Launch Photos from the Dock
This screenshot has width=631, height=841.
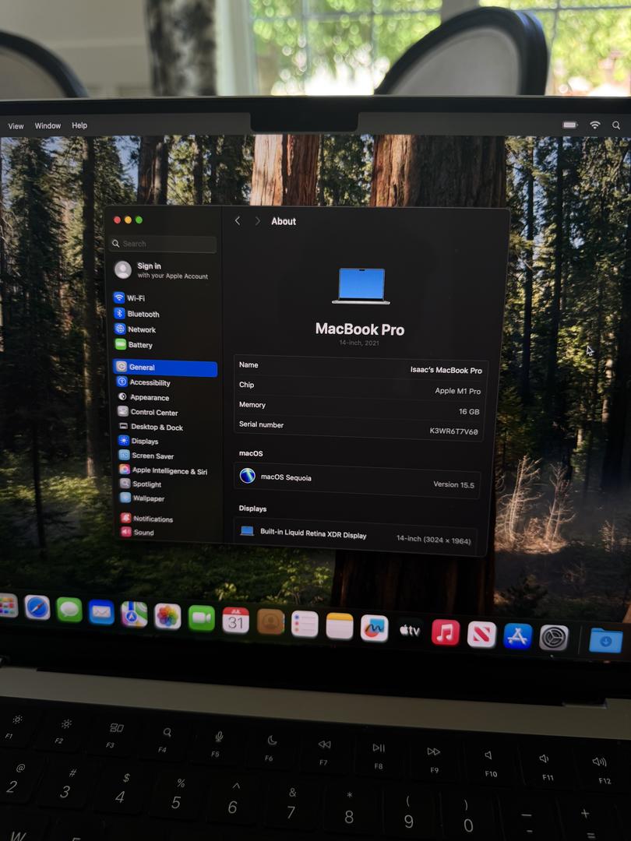tap(167, 616)
